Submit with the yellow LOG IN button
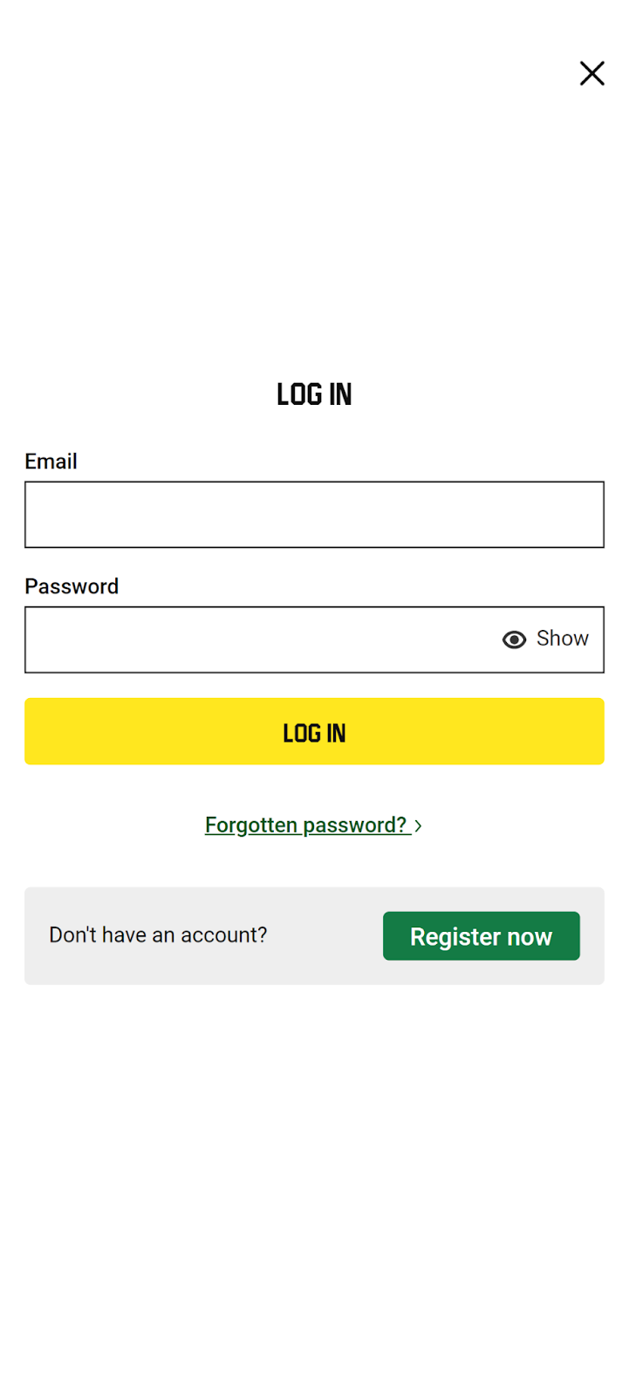The image size is (629, 1396). 314,731
